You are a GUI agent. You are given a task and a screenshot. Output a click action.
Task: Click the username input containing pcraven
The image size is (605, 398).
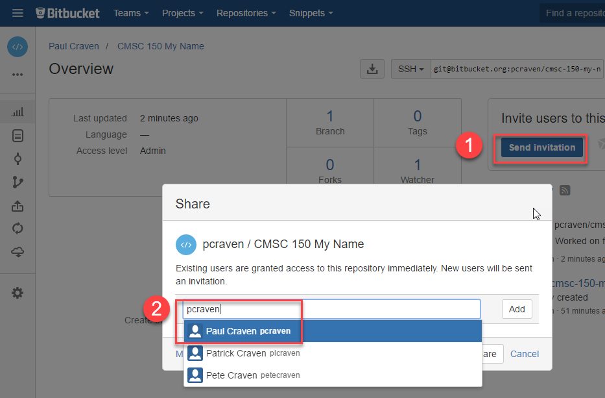pos(331,309)
